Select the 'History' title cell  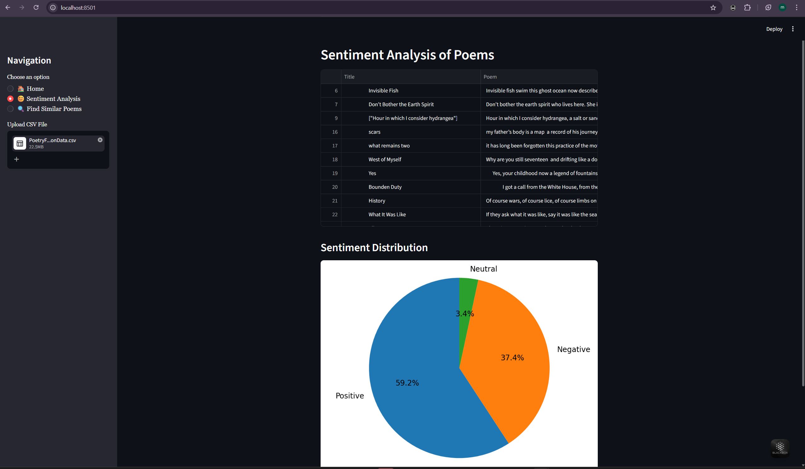(411, 201)
